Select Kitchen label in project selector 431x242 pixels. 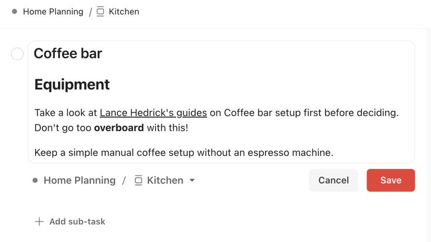[x=165, y=180]
